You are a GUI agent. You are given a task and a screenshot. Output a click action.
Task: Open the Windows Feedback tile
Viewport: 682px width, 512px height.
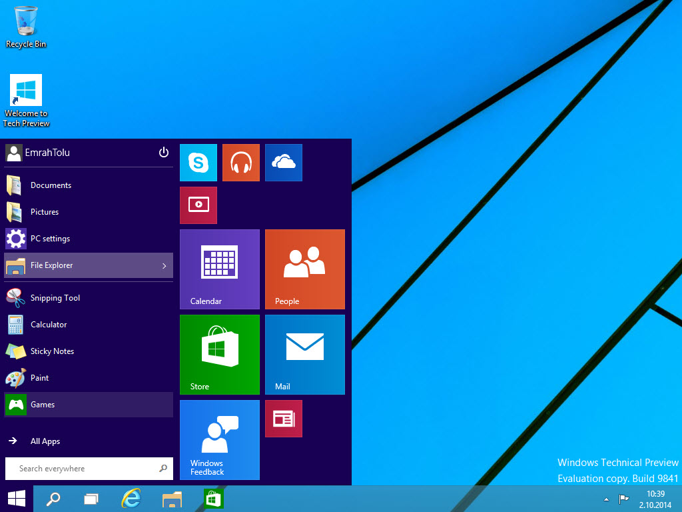point(220,440)
